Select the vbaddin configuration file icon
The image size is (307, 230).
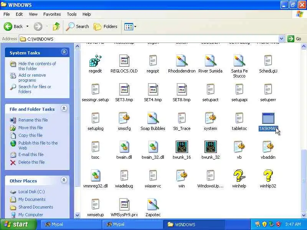pyautogui.click(x=268, y=147)
